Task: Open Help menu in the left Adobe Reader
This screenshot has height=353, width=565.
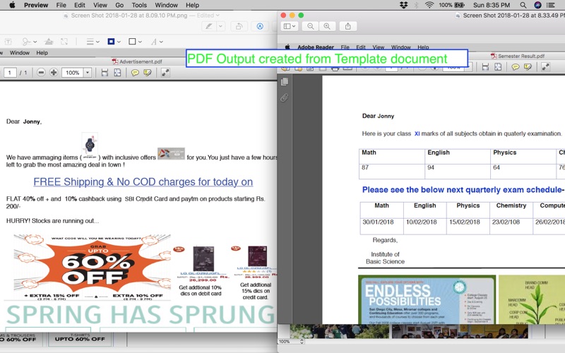Action: tap(42, 52)
